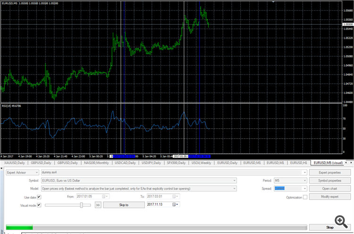This screenshot has width=354, height=234.
Task: Expand the Symbol dropdown showing EURUSD
Action: [234, 181]
